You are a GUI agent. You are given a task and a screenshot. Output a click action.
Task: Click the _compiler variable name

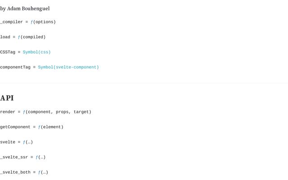pos(11,22)
